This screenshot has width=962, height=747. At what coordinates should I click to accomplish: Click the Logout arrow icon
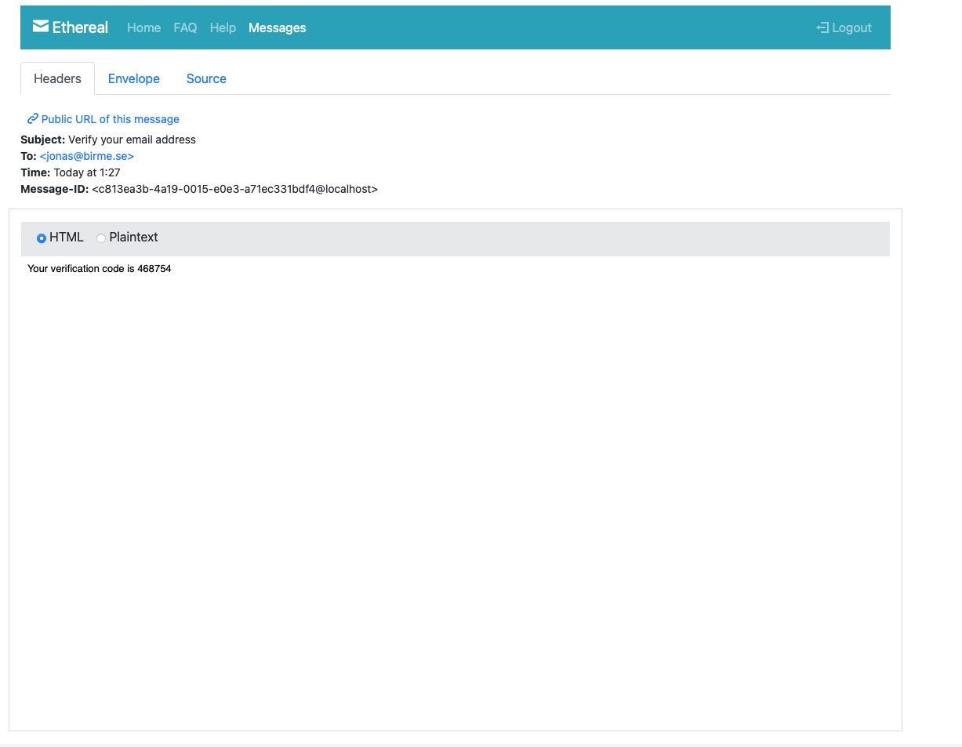tap(822, 27)
